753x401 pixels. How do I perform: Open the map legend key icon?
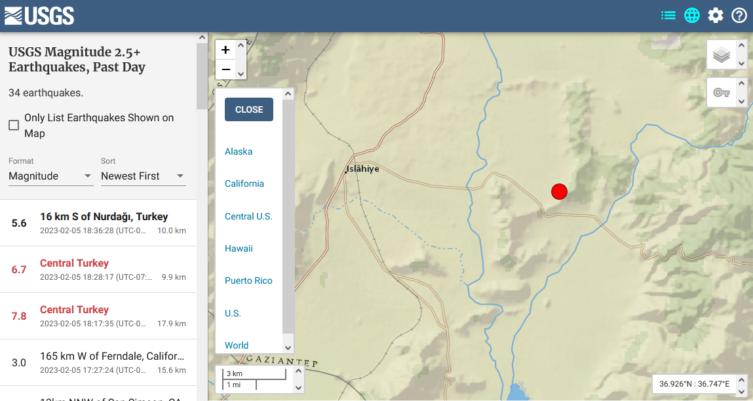point(722,92)
